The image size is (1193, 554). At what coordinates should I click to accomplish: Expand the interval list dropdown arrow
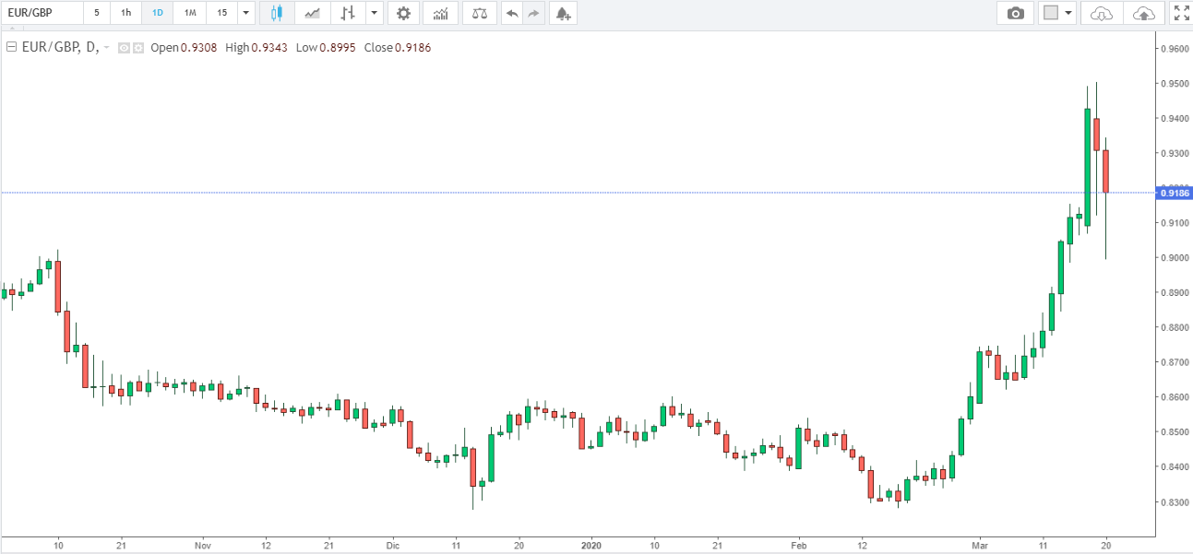245,13
